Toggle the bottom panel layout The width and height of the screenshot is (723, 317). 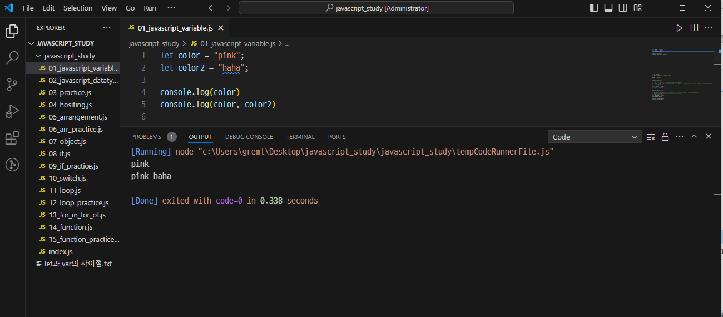tap(608, 8)
